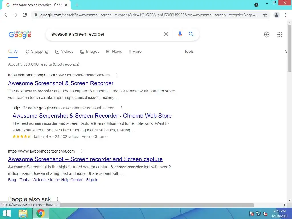This screenshot has width=292, height=219.
Task: Open the Google apps grid
Action: pyautogui.click(x=279, y=35)
